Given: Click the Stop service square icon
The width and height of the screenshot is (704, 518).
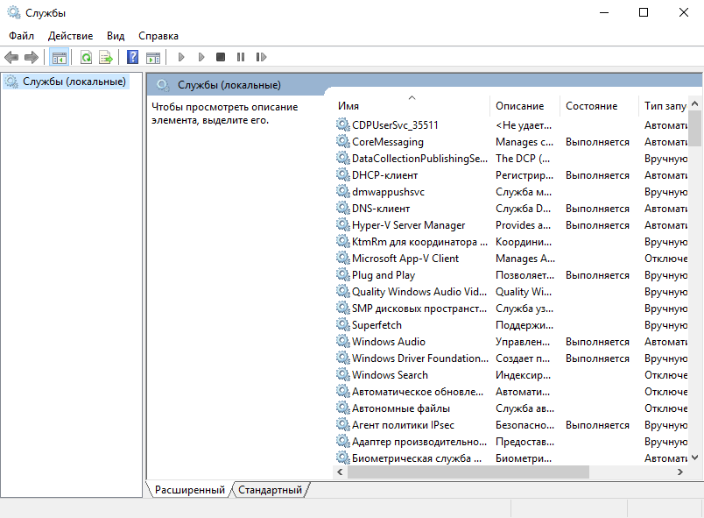Looking at the screenshot, I should tap(221, 57).
